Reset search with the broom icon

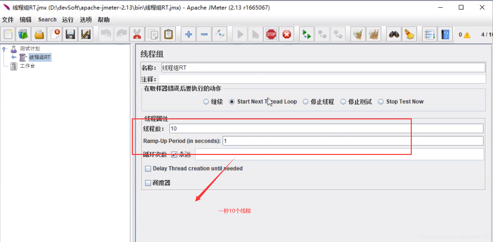pyautogui.click(x=409, y=34)
